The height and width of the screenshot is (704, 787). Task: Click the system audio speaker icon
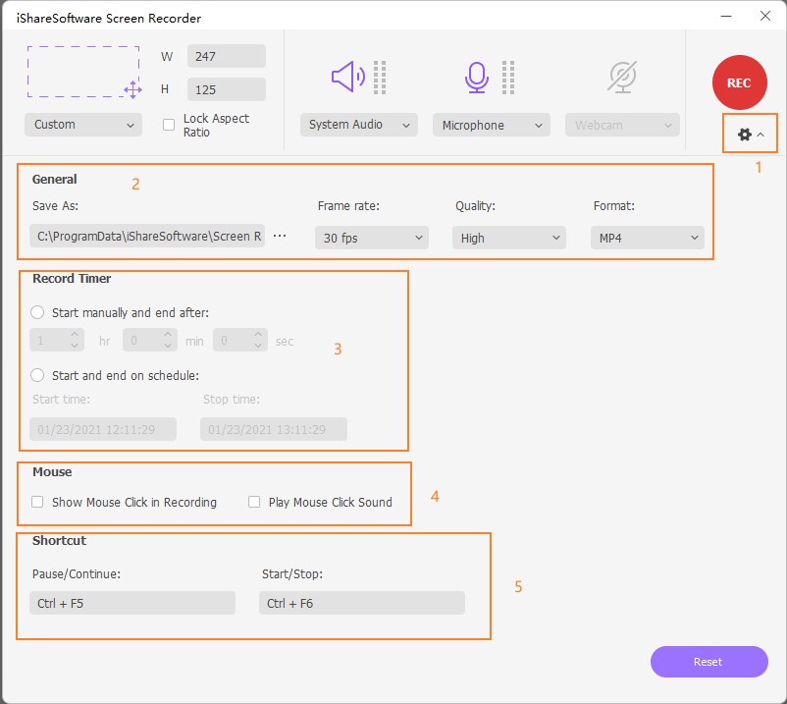pyautogui.click(x=348, y=77)
